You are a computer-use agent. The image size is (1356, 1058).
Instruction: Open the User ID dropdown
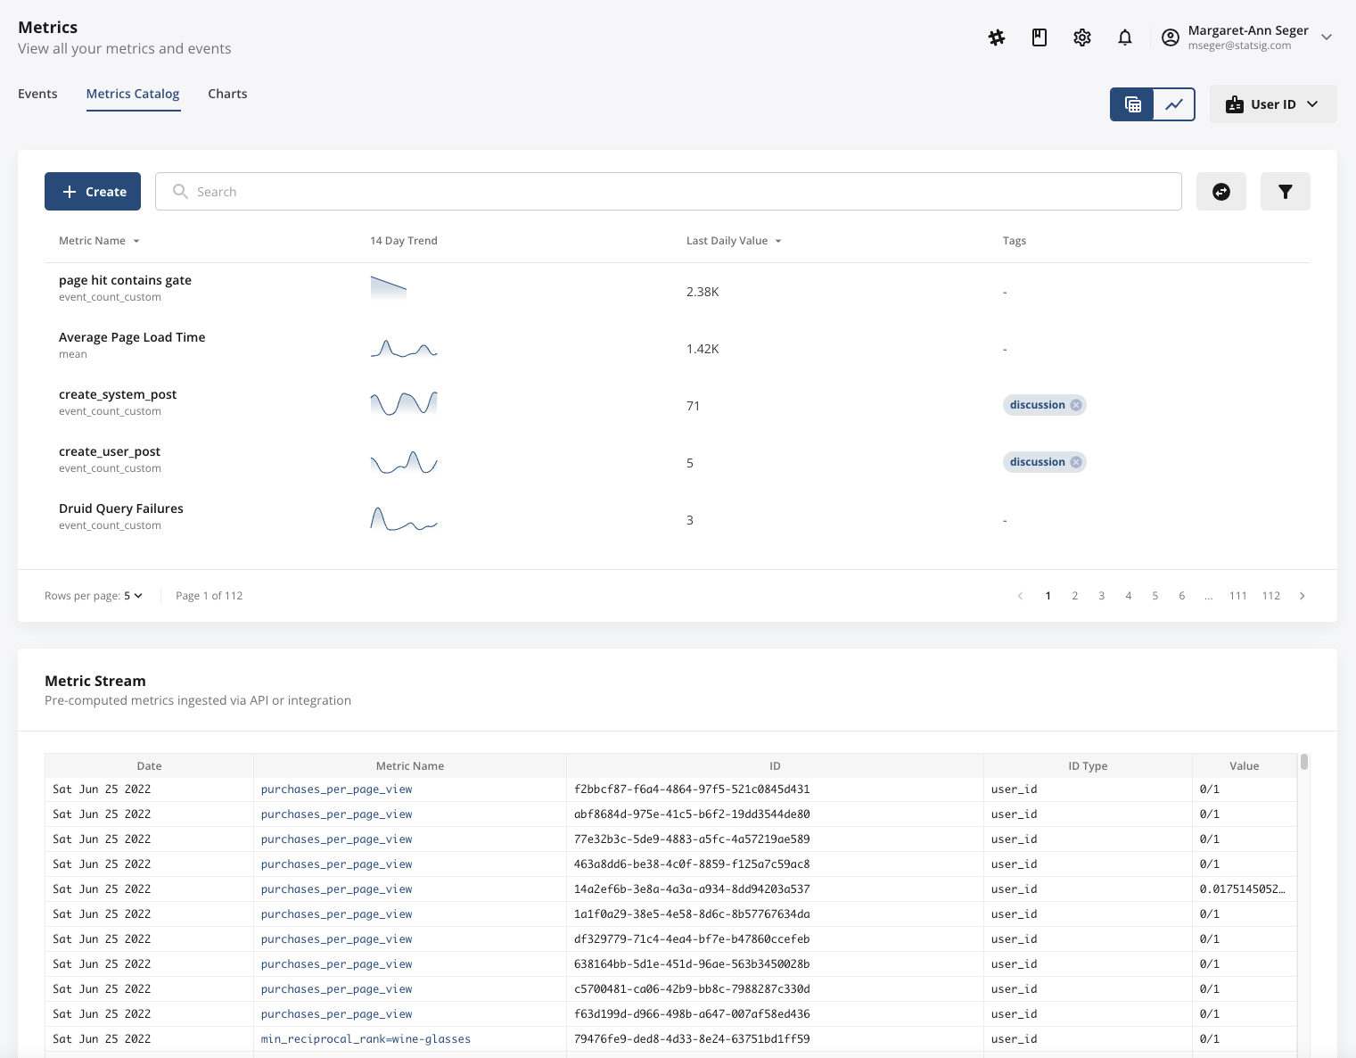coord(1273,103)
